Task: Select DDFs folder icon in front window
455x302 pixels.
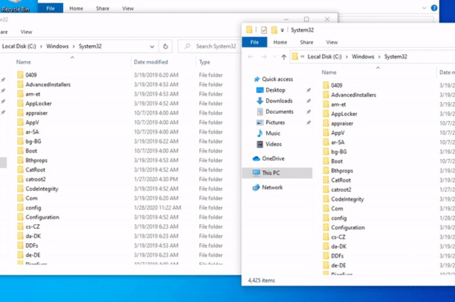Action: point(326,256)
